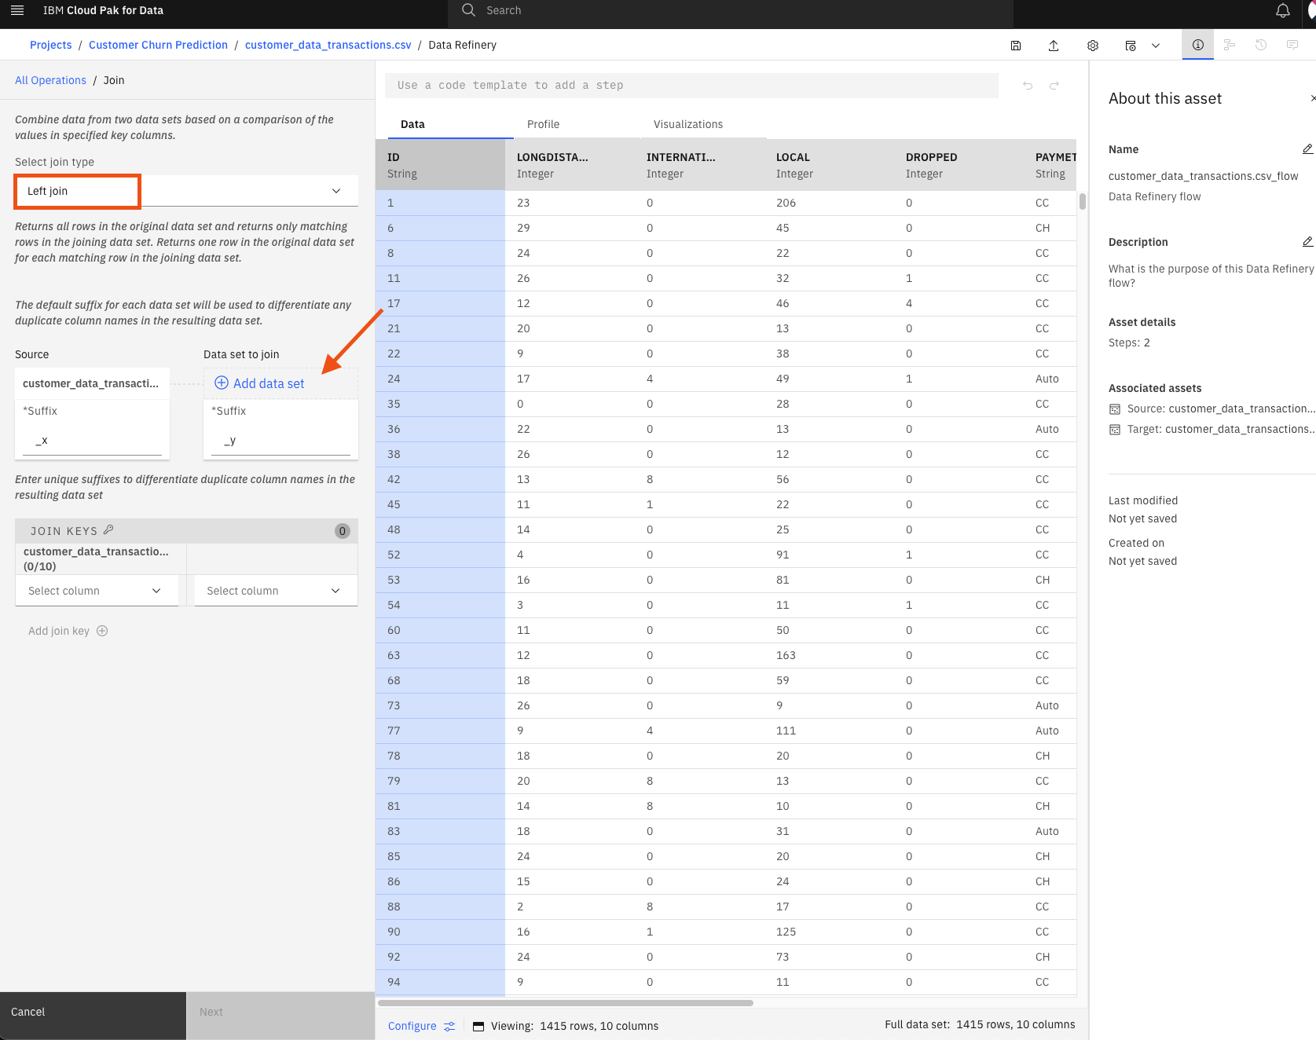Open Customer Churn Prediction breadcrumb

click(158, 45)
